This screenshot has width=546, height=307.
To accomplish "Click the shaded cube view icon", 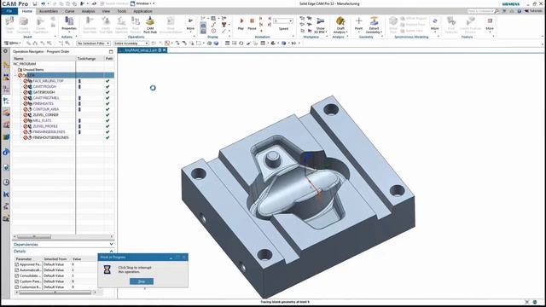I will (x=216, y=43).
